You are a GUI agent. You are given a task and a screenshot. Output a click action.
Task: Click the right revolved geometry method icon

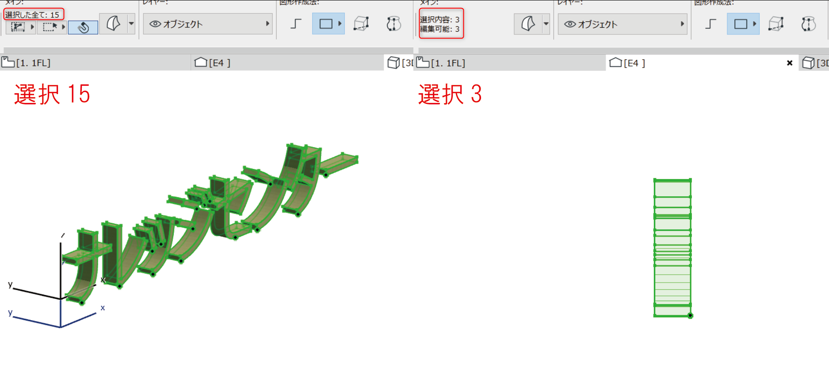808,24
